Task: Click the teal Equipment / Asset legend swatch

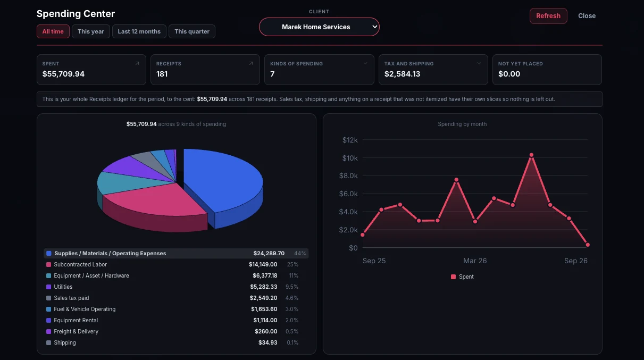Action: pos(49,276)
